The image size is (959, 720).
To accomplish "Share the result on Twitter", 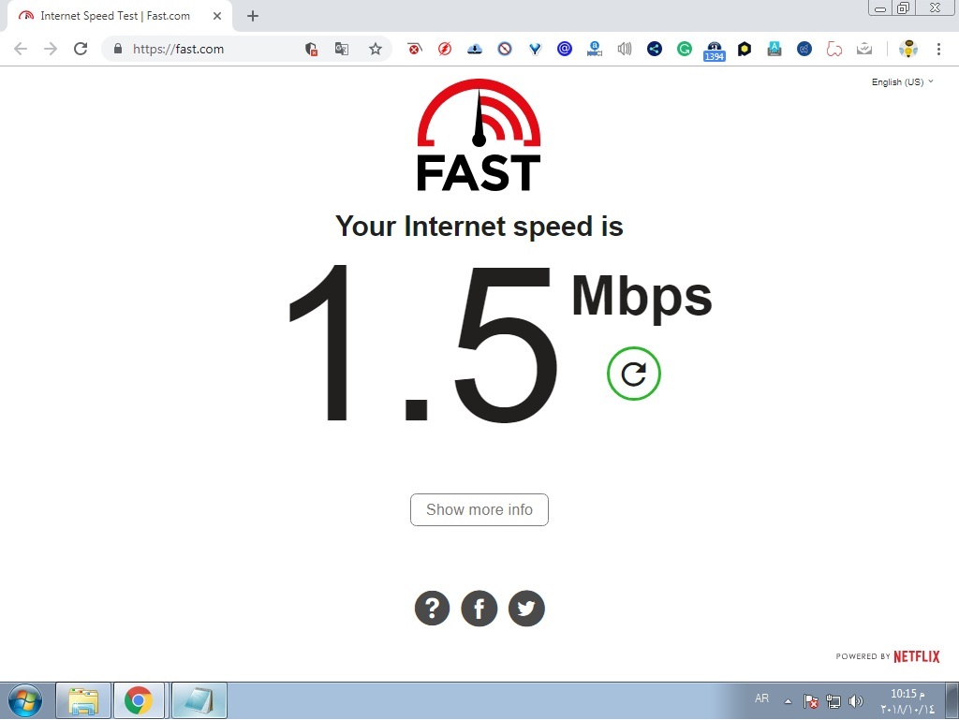I will (x=526, y=609).
